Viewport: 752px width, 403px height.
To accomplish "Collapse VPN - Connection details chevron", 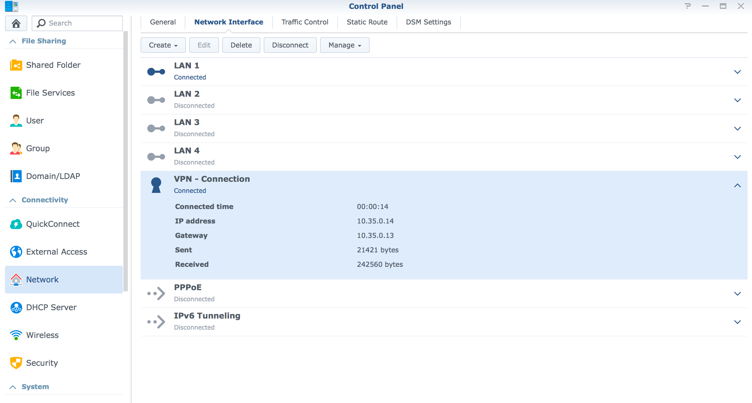I will [737, 185].
